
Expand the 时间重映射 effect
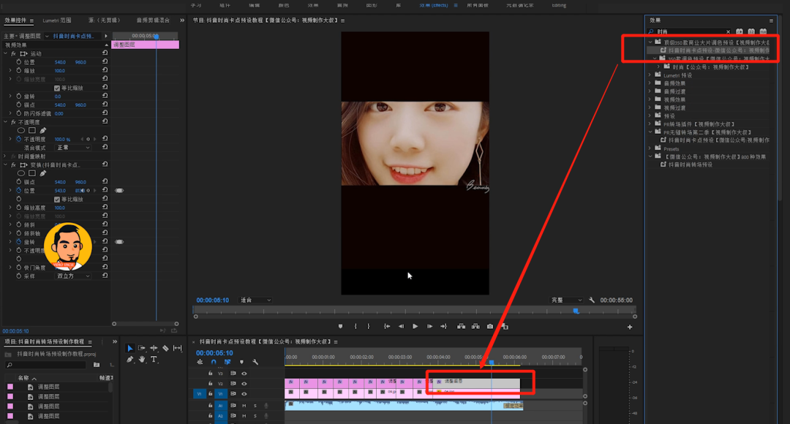(6, 156)
